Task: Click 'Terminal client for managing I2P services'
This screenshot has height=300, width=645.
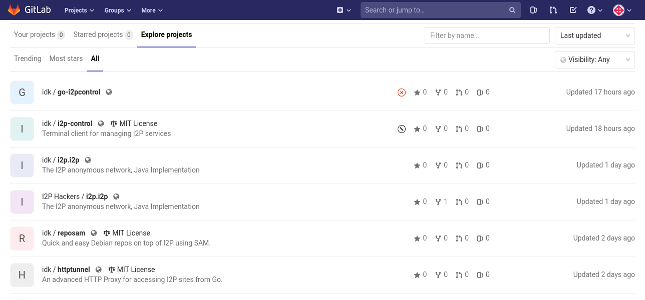Action: [107, 133]
